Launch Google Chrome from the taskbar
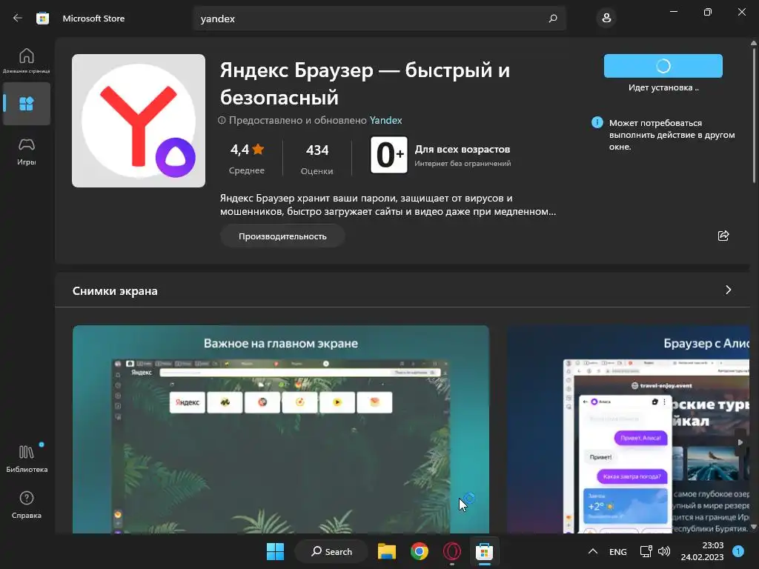The width and height of the screenshot is (759, 569). tap(420, 551)
